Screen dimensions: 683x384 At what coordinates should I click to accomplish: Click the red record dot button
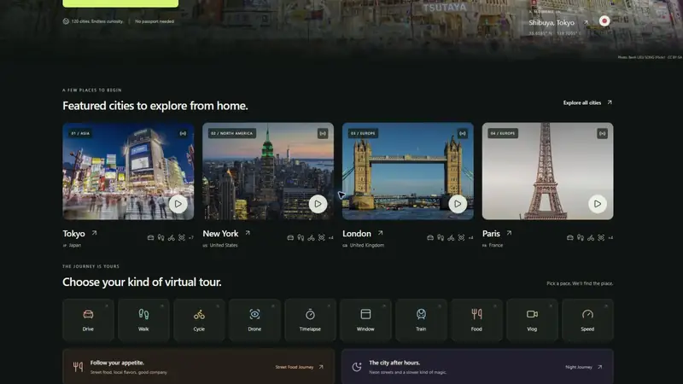604,20
